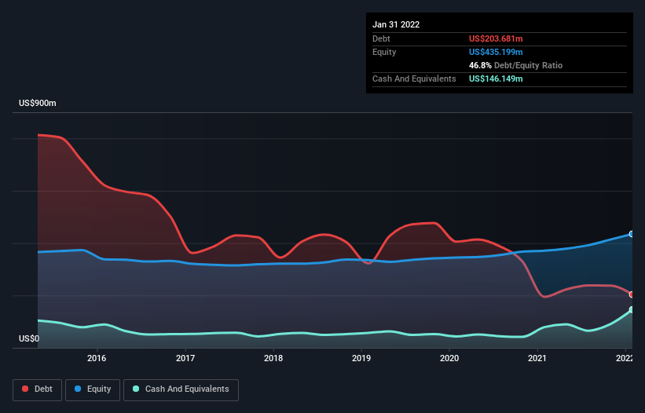
Task: Click the teal Cash legend dot
Action: (x=136, y=389)
